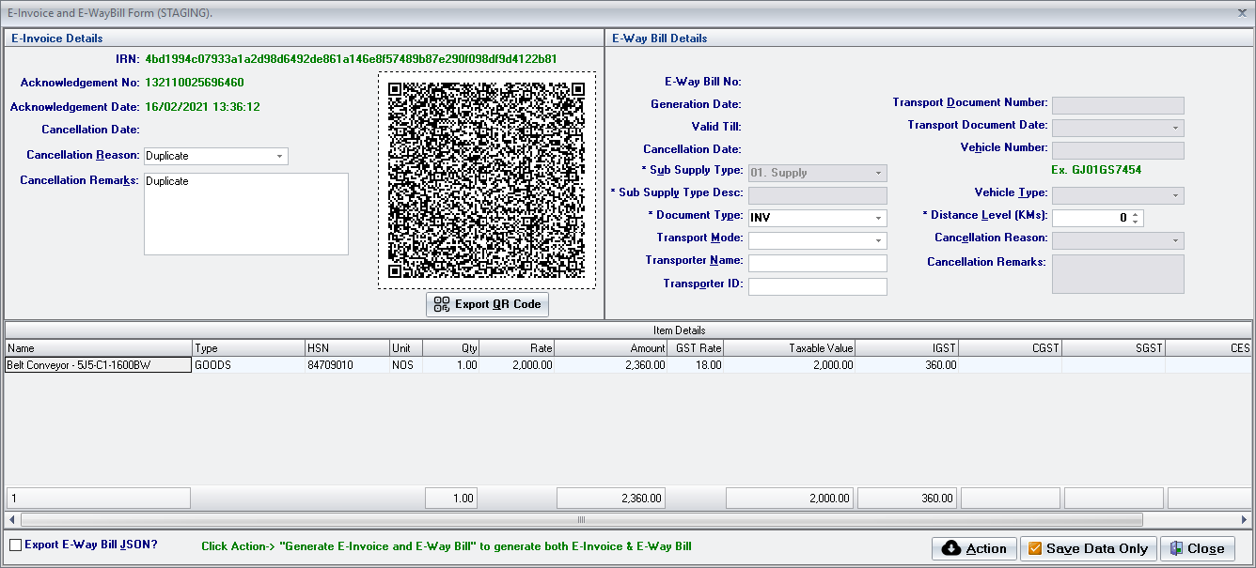Viewport: 1256px width, 568px height.
Task: Expand the Vehicle Type dropdown
Action: point(1175,195)
